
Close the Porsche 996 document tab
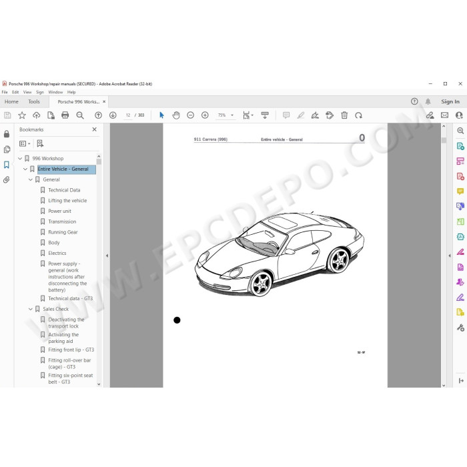(104, 101)
